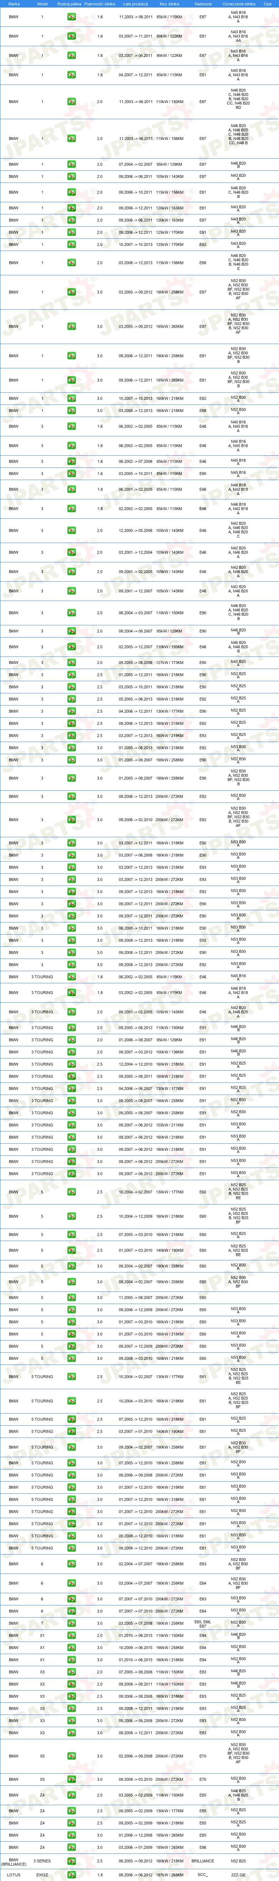This screenshot has width=279, height=1881.
Task: Click fuel icon of X1 10.2009 -> 06.2015 row
Action: pyautogui.click(x=71, y=1647)
